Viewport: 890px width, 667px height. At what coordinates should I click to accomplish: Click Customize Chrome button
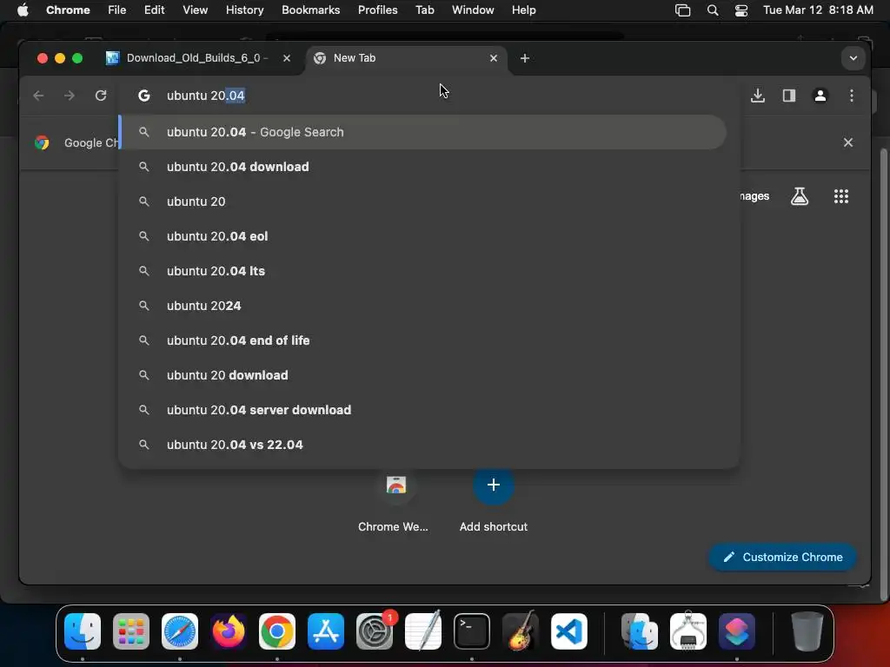coord(782,557)
